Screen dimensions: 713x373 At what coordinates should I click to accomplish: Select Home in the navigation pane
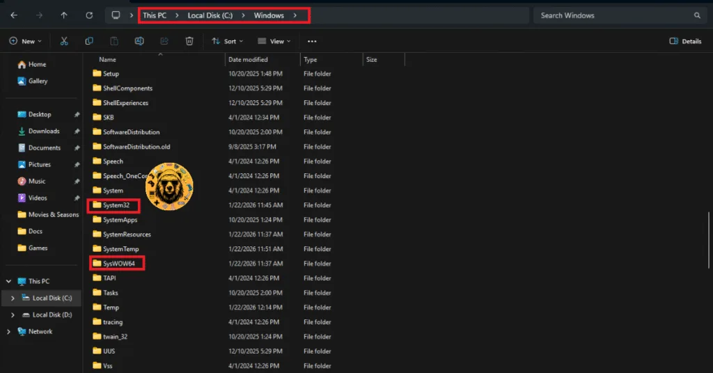click(37, 65)
